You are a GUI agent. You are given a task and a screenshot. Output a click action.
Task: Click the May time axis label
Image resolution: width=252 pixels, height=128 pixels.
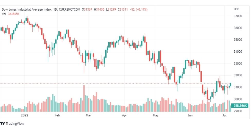[x=155, y=115]
